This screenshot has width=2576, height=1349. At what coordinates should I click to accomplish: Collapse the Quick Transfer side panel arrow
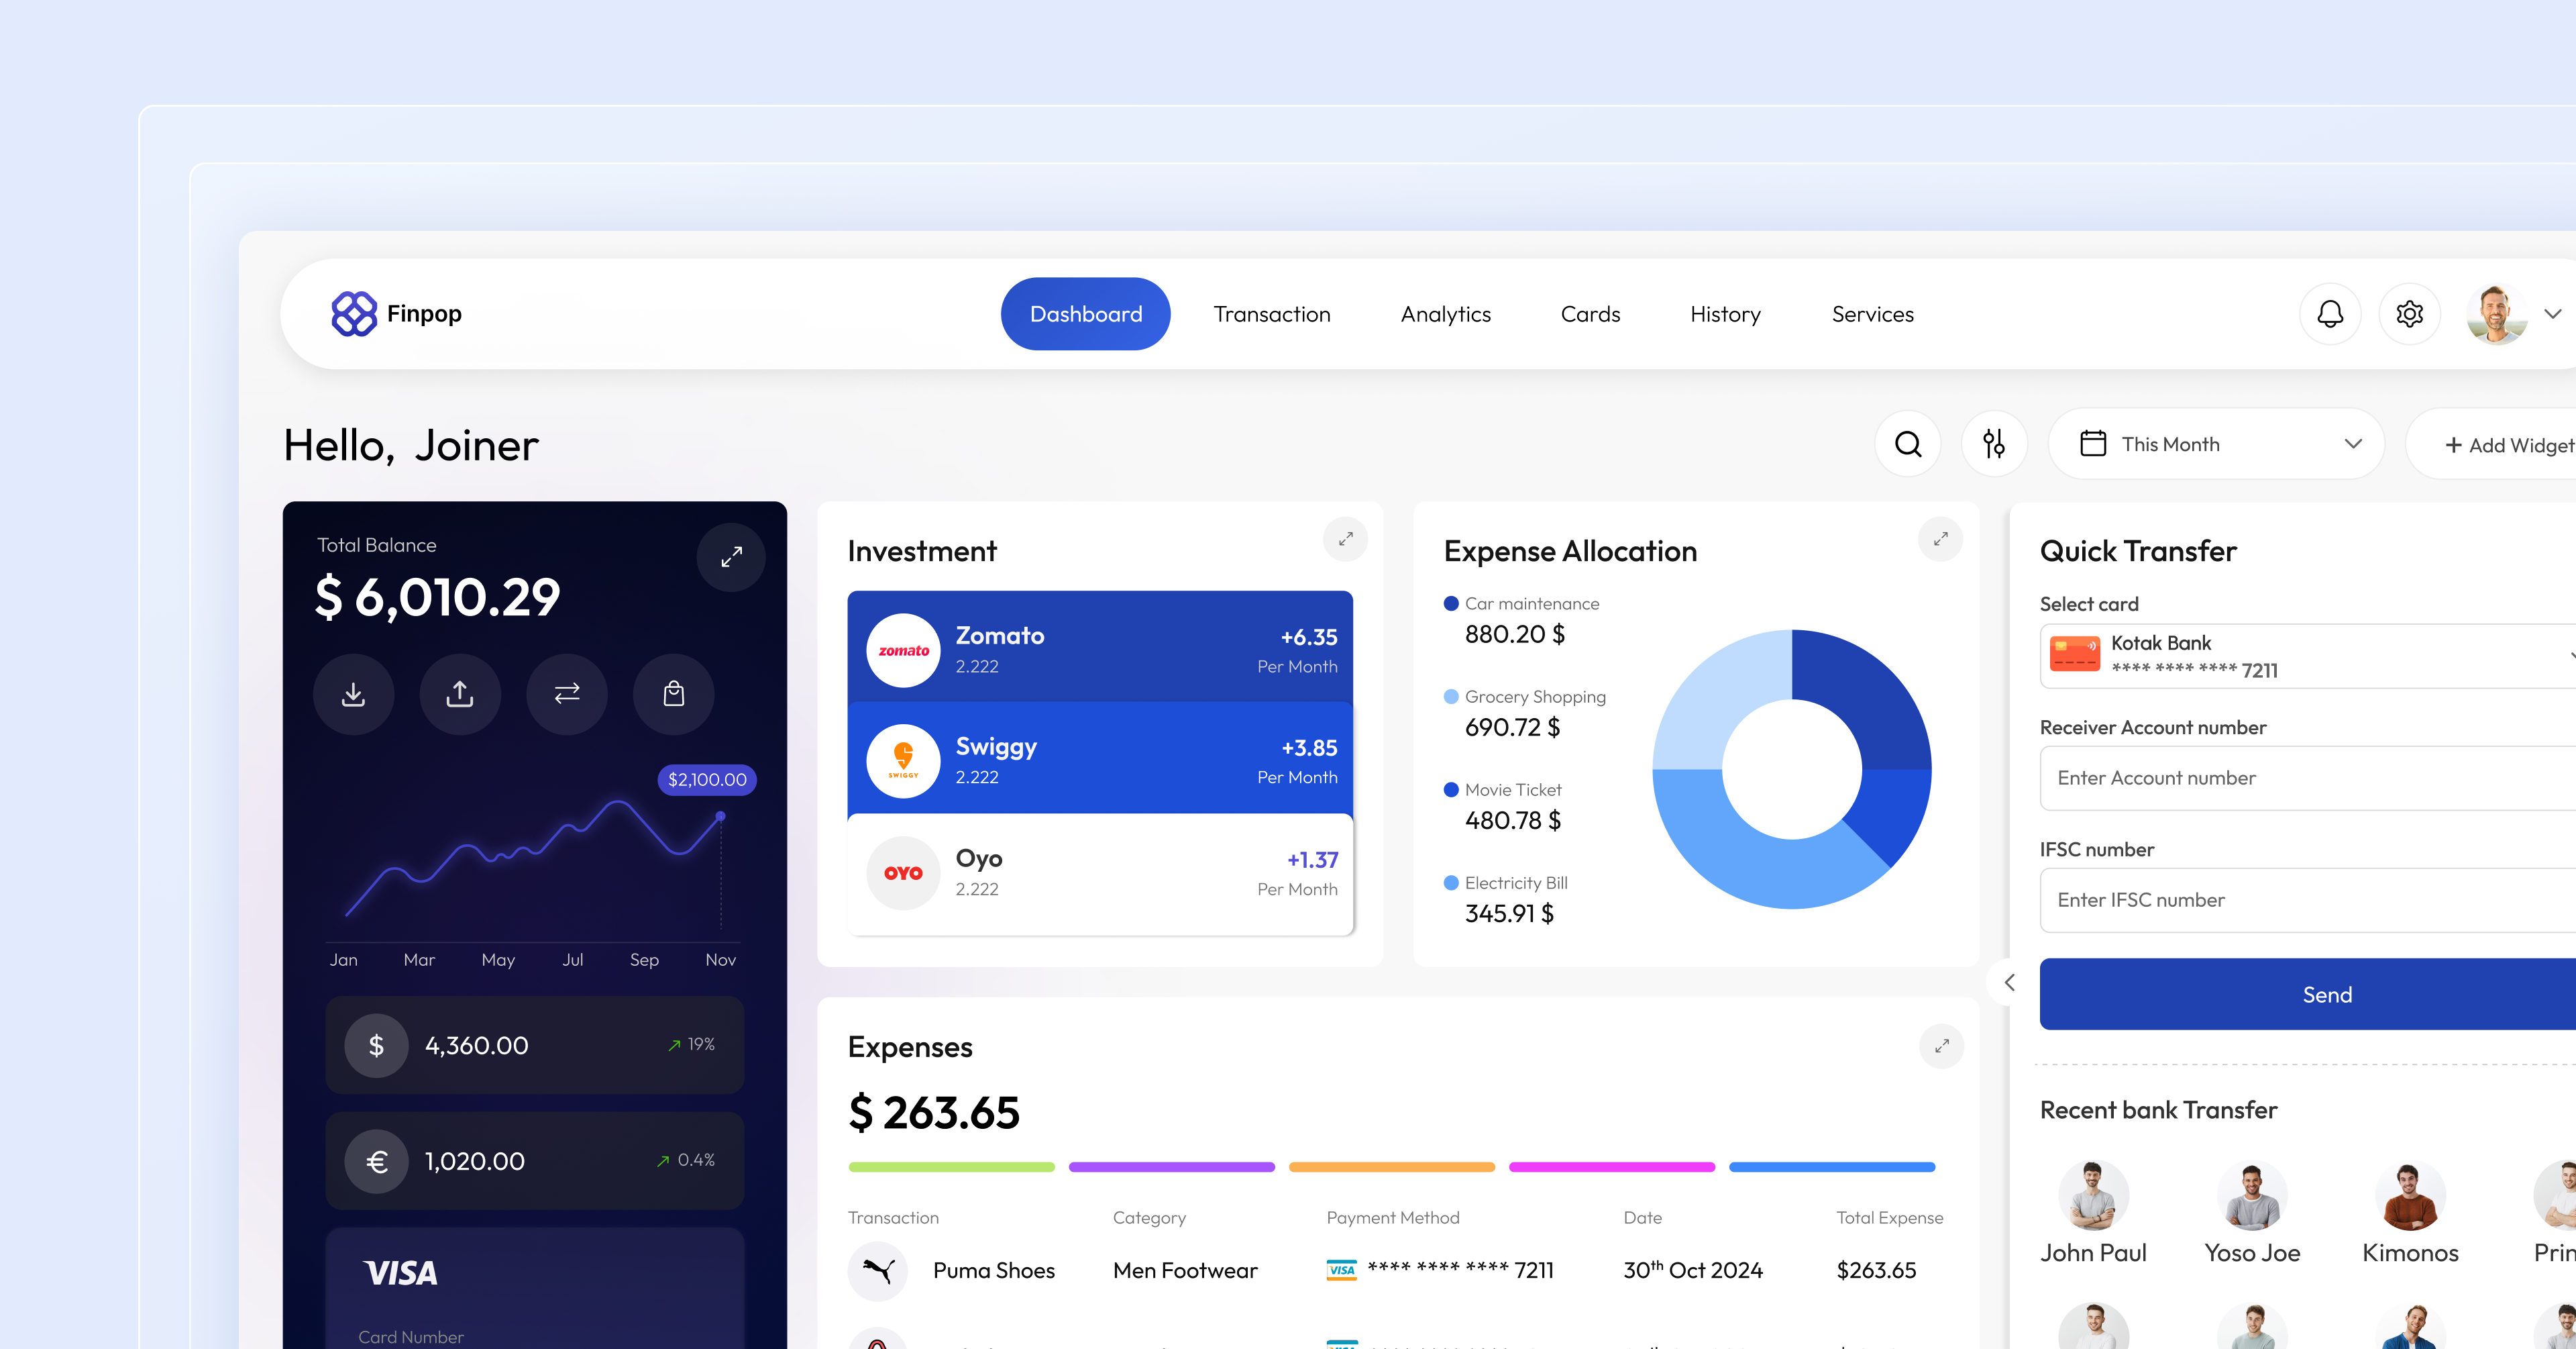tap(2009, 983)
